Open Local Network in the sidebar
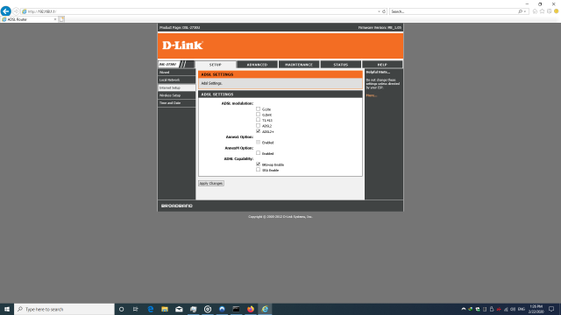The width and height of the screenshot is (561, 315). click(176, 80)
